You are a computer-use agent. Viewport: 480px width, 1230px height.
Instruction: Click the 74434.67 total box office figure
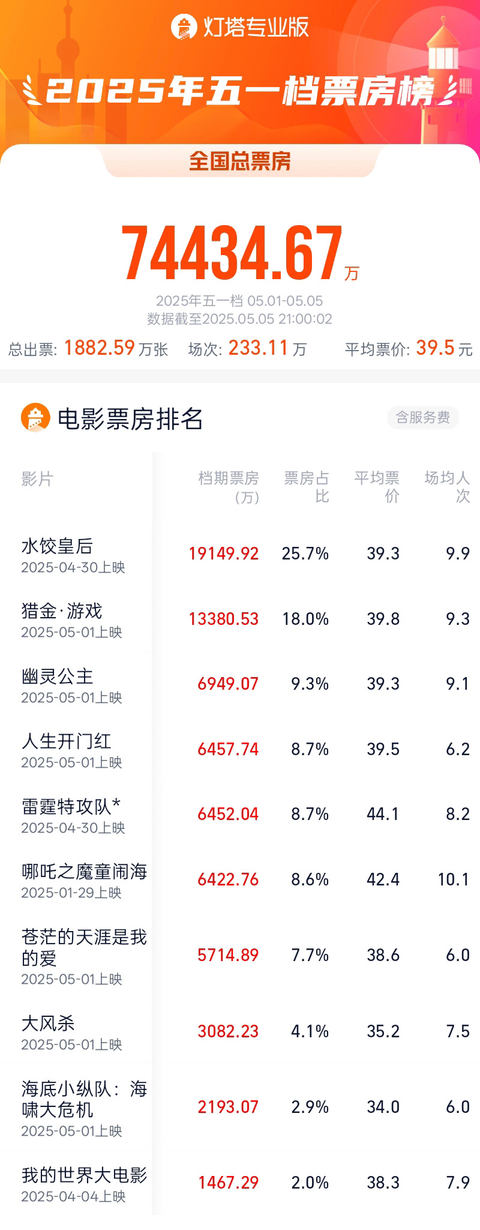point(232,253)
